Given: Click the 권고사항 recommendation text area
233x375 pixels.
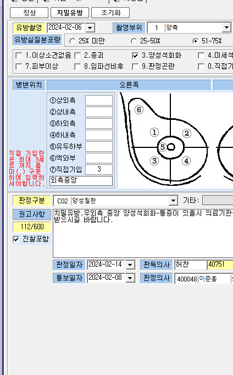Looking at the screenshot, I should 143,233.
